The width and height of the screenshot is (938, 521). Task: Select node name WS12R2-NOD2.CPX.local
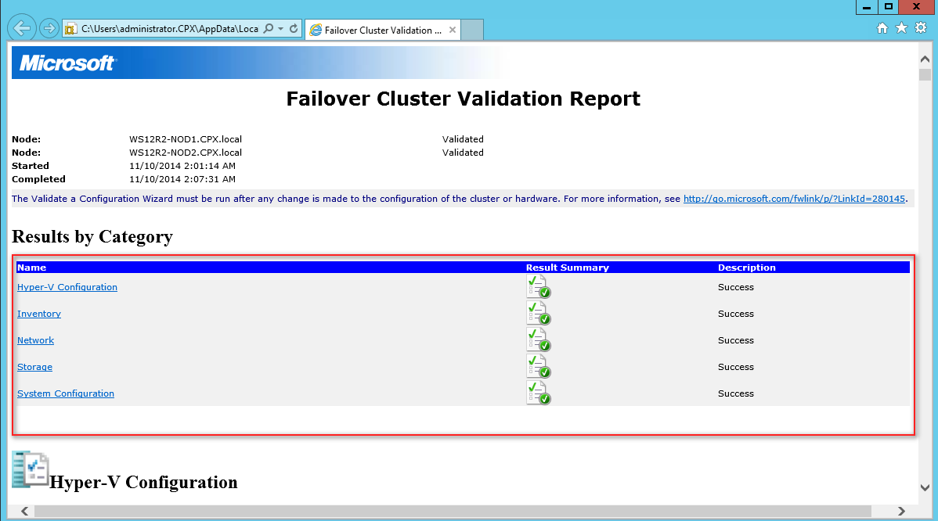click(x=186, y=153)
